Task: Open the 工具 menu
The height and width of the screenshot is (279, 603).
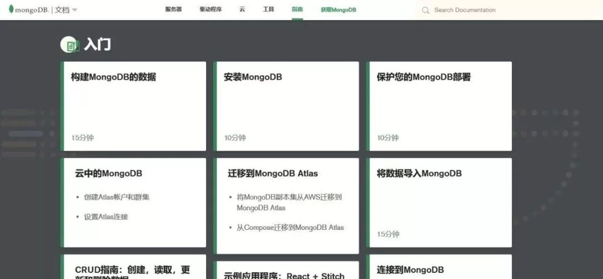Action: pos(269,9)
